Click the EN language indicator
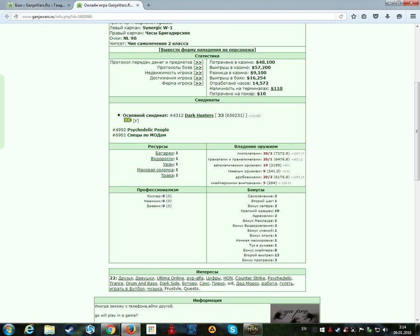This screenshot has width=420, height=336. 304,329
